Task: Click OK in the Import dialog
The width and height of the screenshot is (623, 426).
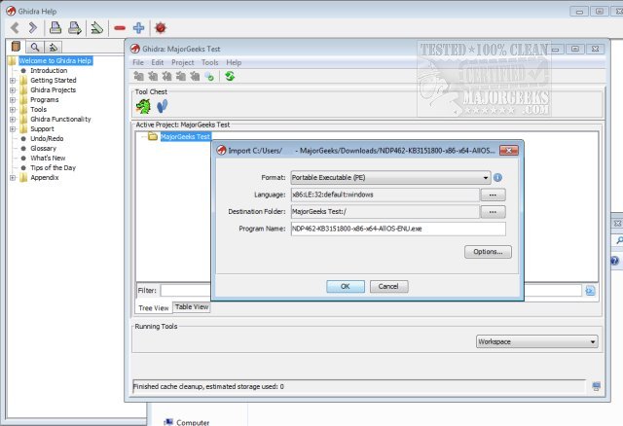Action: pos(346,286)
